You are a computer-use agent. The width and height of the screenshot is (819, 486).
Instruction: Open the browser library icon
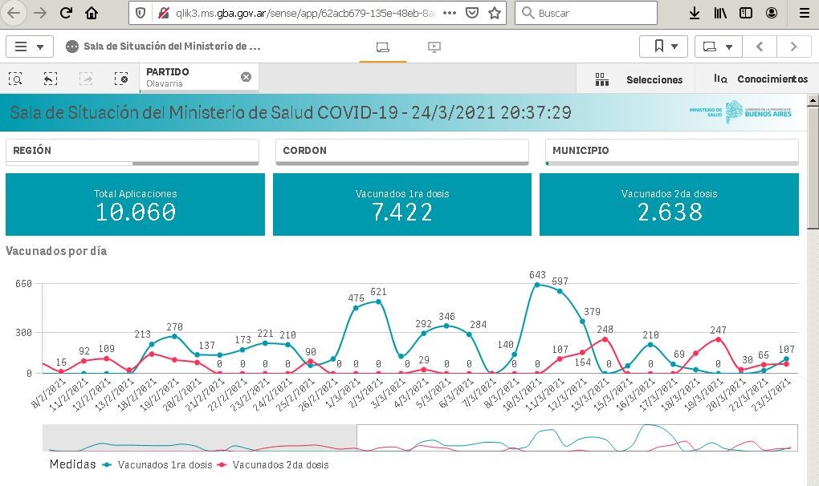(x=720, y=13)
